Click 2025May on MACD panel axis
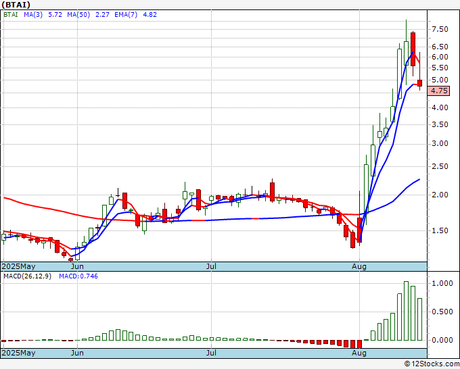This screenshot has height=369, width=460. pyautogui.click(x=18, y=353)
